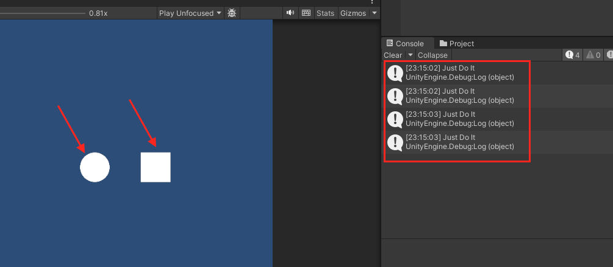The width and height of the screenshot is (613, 267).
Task: Open the Clear options dropdown arrow
Action: pos(410,55)
